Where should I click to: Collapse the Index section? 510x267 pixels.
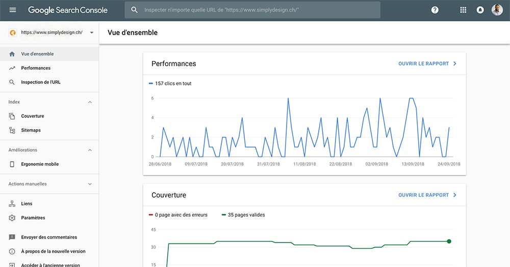[90, 102]
